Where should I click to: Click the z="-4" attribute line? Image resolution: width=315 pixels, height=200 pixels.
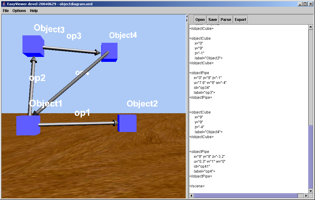tap(199, 127)
